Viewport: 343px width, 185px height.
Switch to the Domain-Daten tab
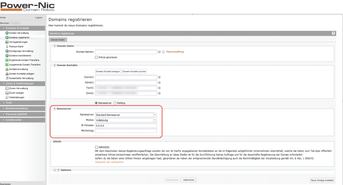point(58,40)
